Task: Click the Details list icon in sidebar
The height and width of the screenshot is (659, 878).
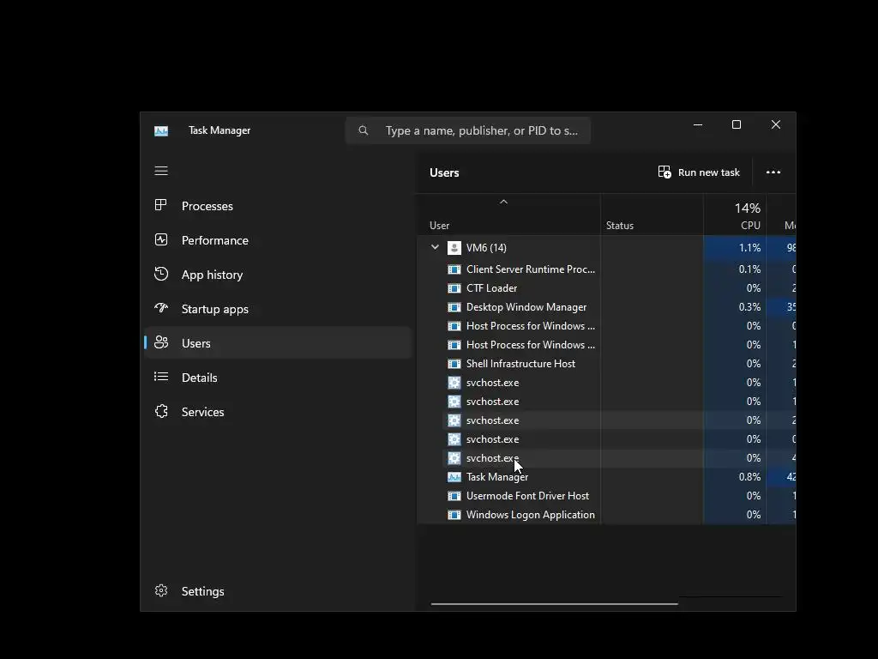Action: click(x=161, y=377)
